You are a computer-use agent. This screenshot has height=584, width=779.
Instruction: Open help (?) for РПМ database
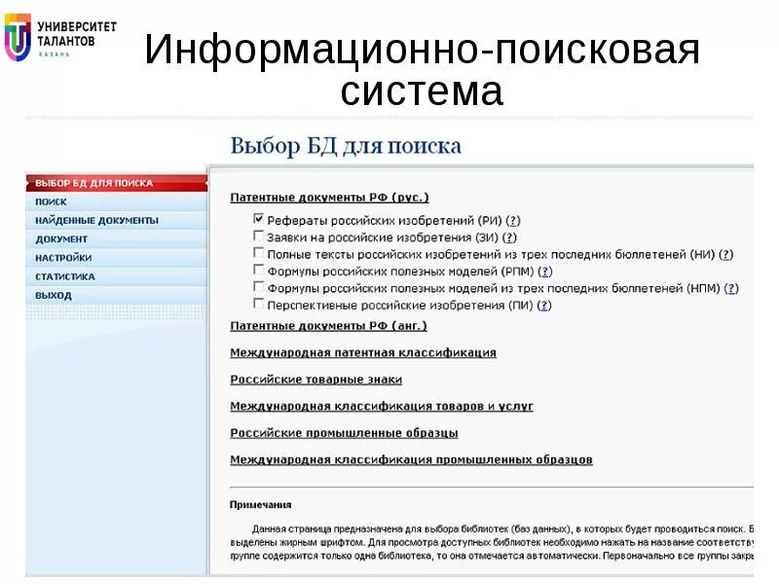coord(545,272)
